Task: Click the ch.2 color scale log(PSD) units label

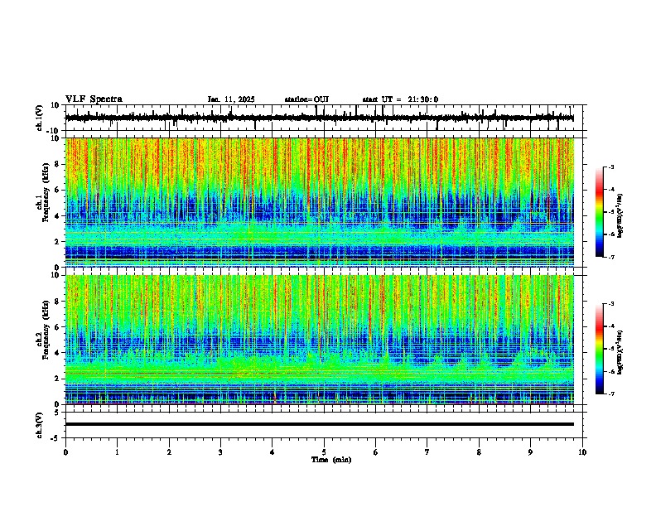Action: click(x=620, y=352)
